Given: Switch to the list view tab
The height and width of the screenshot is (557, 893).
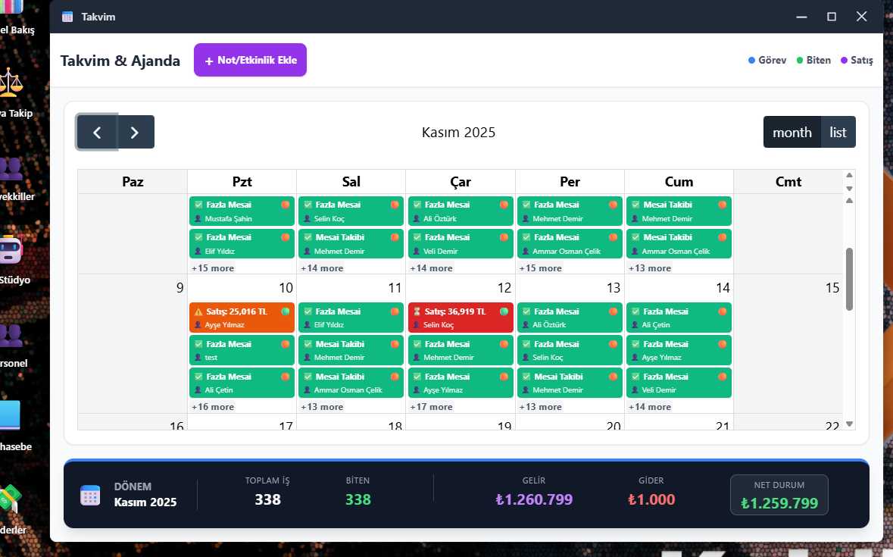Looking at the screenshot, I should click(x=838, y=133).
